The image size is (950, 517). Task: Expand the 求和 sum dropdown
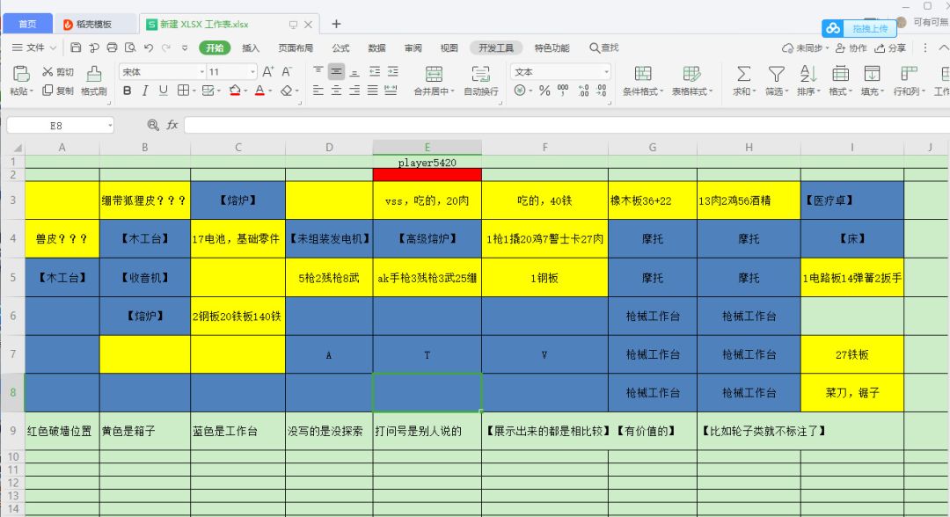755,91
